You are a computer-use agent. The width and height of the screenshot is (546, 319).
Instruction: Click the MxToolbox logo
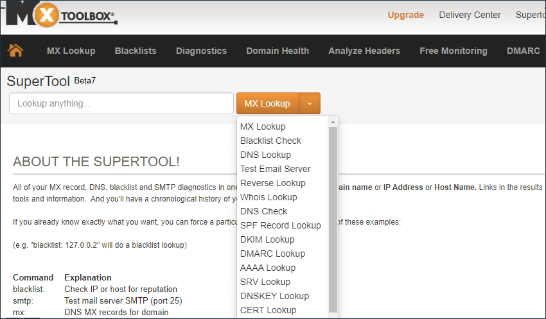[x=62, y=15]
